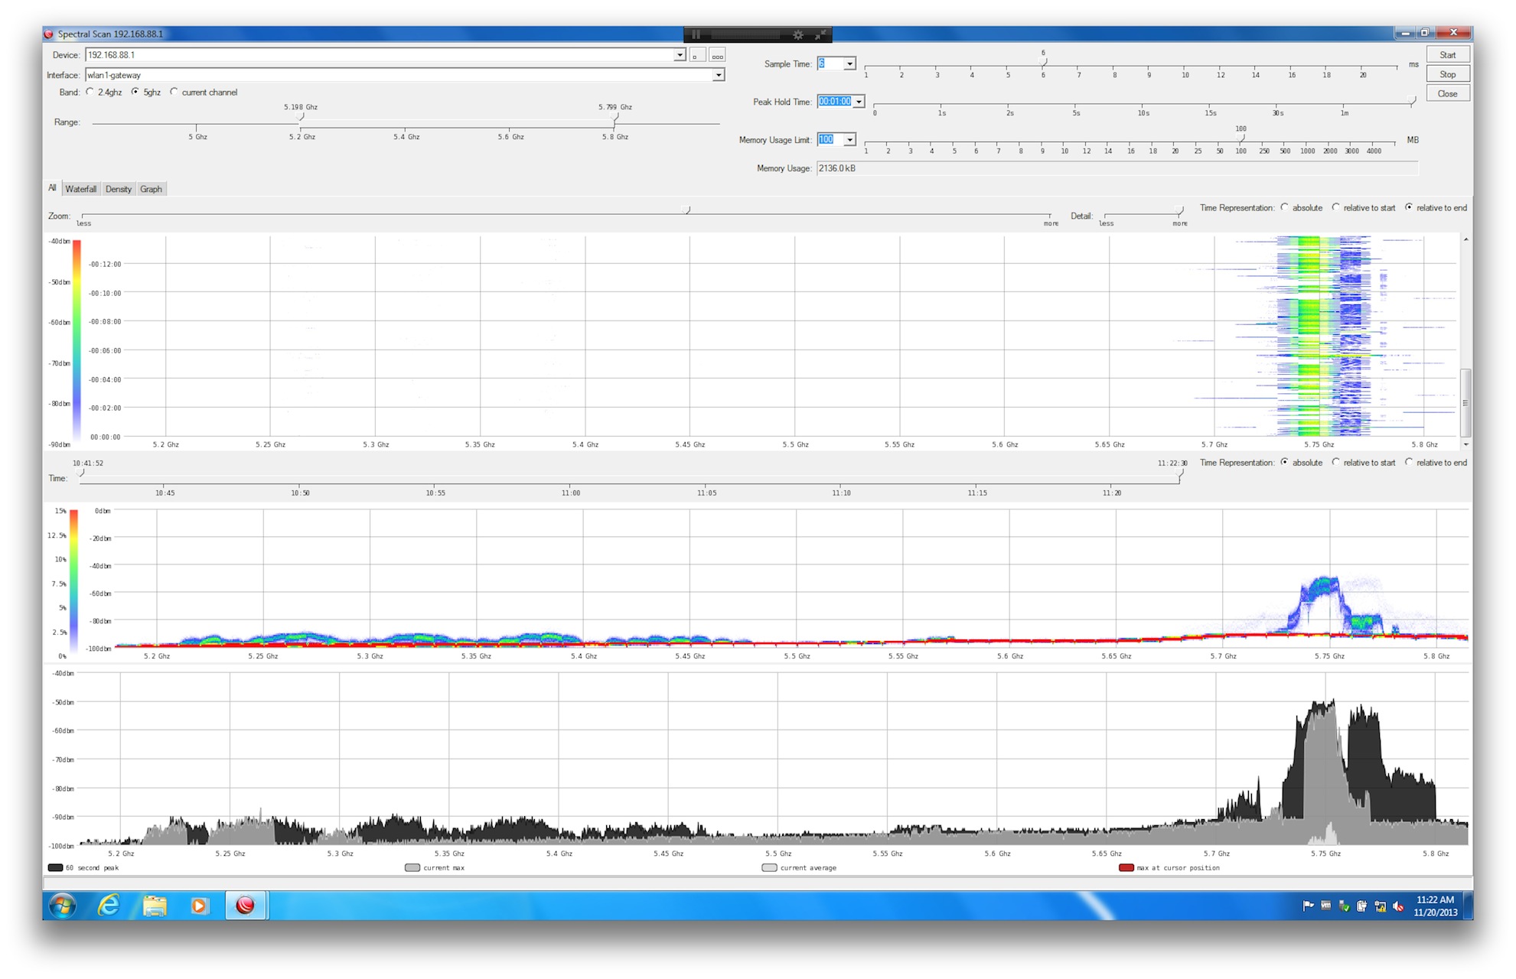The height and width of the screenshot is (979, 1516).
Task: Select the 2.4ghz band radio button
Action: (x=90, y=92)
